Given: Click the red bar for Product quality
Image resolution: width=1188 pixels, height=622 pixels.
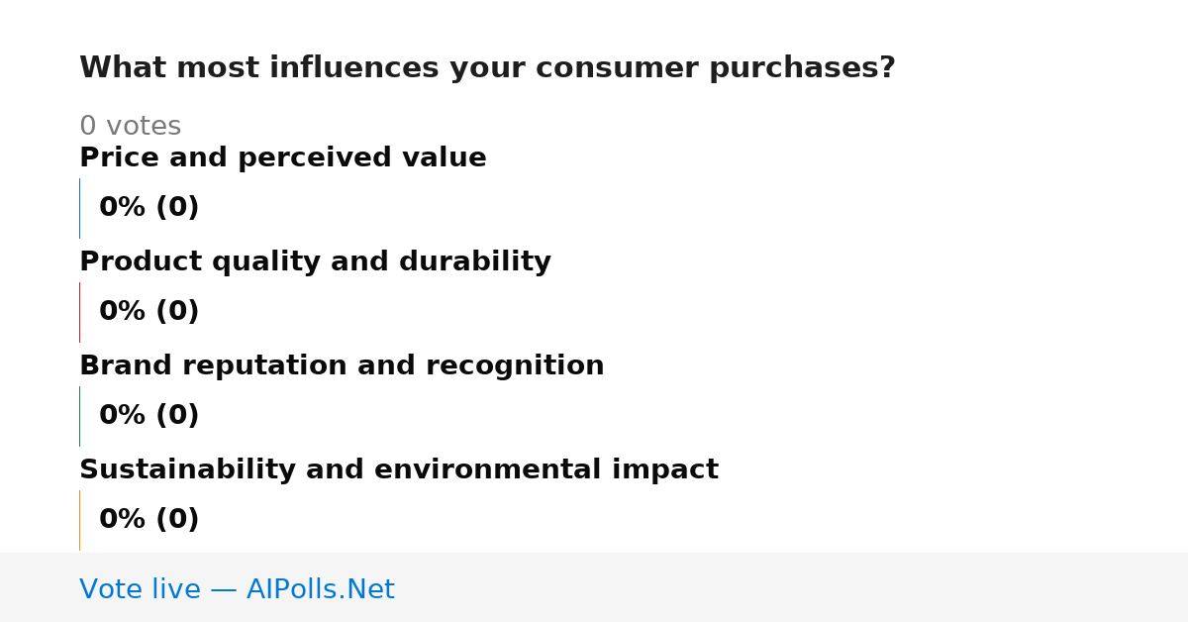Looking at the screenshot, I should (79, 312).
